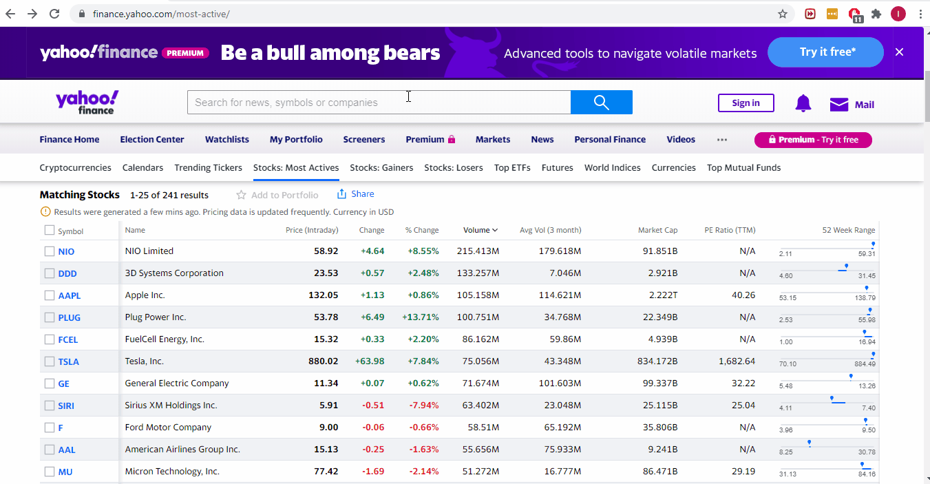The image size is (930, 484).
Task: Sort by Name column header
Action: (135, 230)
